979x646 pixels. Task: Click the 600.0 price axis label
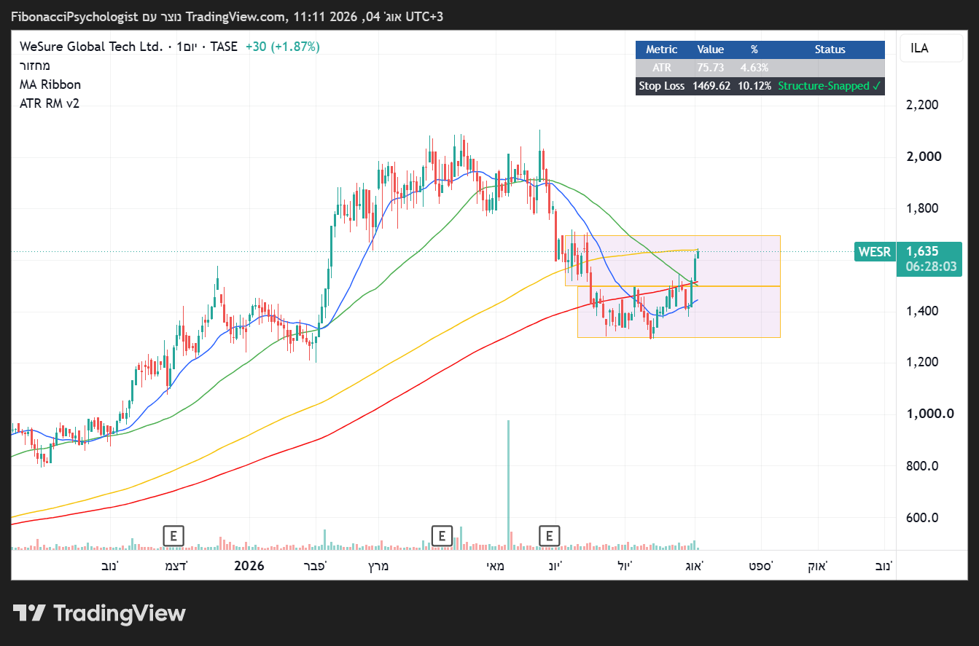pos(922,518)
